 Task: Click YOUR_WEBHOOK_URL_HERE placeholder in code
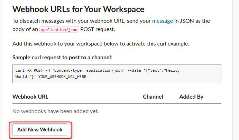pyautogui.click(x=62, y=77)
